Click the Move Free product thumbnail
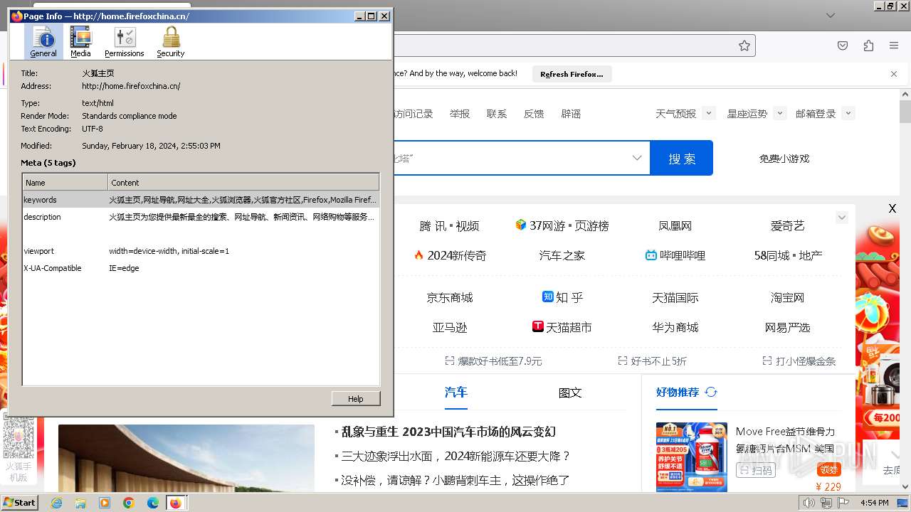Screen dimensions: 911x512 (692, 457)
